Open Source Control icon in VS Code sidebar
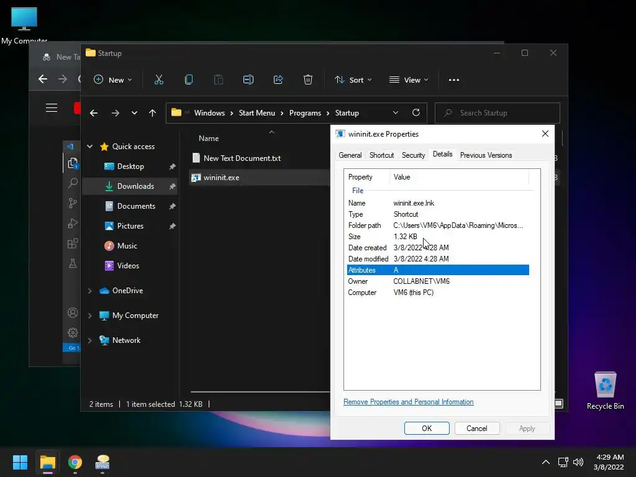This screenshot has height=477, width=636. click(x=73, y=203)
